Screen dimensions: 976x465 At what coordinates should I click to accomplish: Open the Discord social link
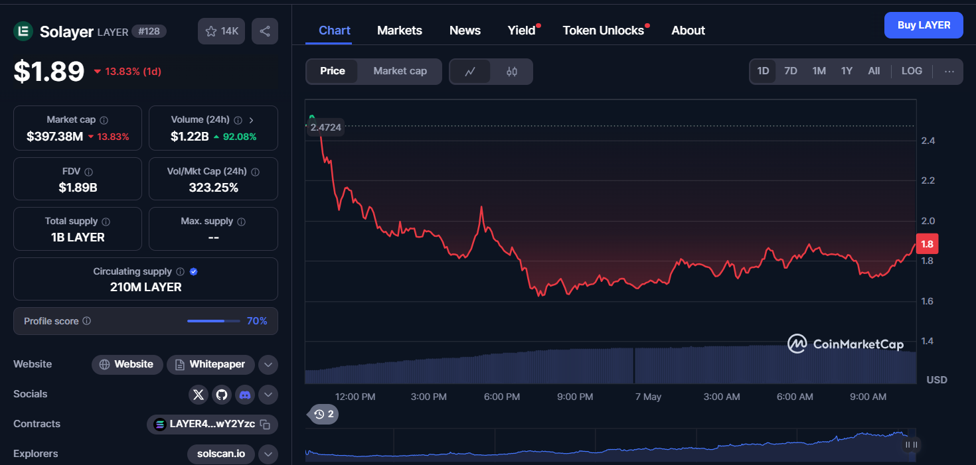click(x=245, y=395)
